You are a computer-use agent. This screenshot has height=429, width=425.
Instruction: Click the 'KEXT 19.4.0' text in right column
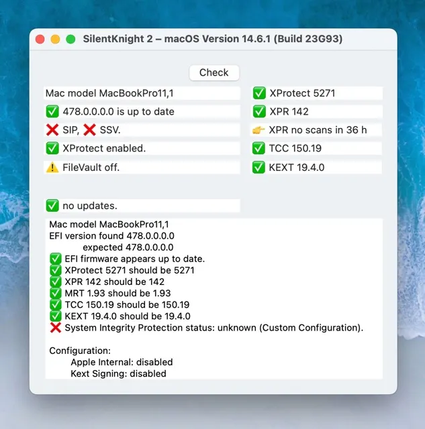coord(297,168)
